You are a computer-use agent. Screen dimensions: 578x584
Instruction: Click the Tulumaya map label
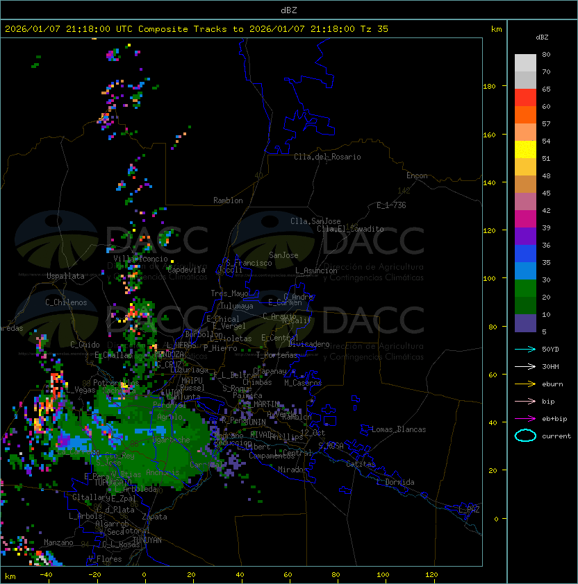click(237, 306)
